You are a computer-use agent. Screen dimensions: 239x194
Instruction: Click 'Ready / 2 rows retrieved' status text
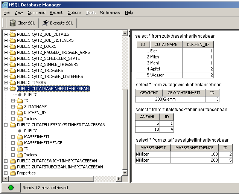coord(45,188)
